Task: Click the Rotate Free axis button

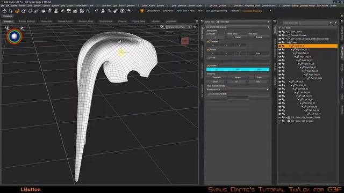Action: point(258,54)
